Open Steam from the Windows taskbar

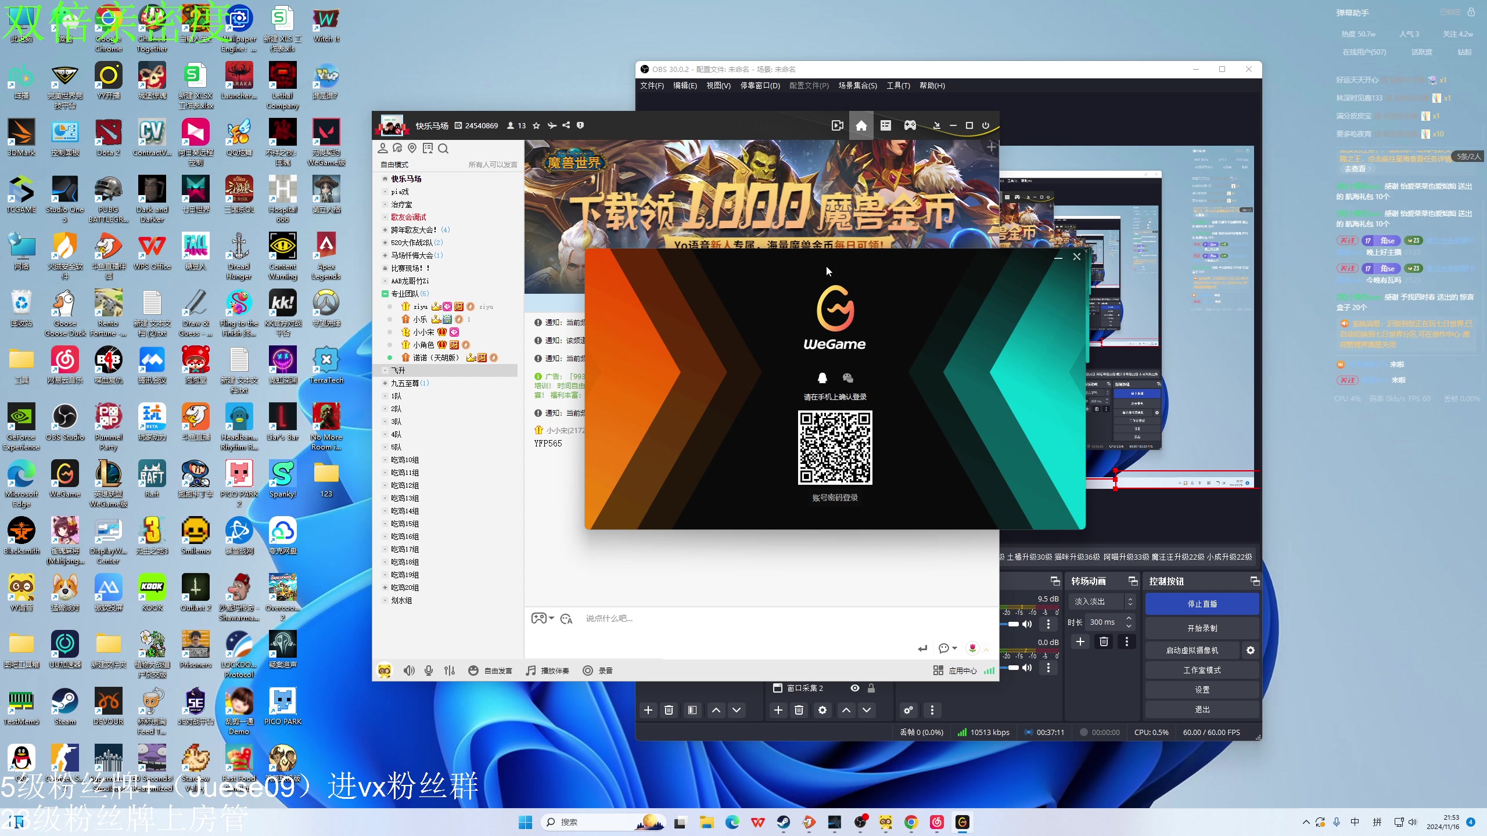coord(783,822)
